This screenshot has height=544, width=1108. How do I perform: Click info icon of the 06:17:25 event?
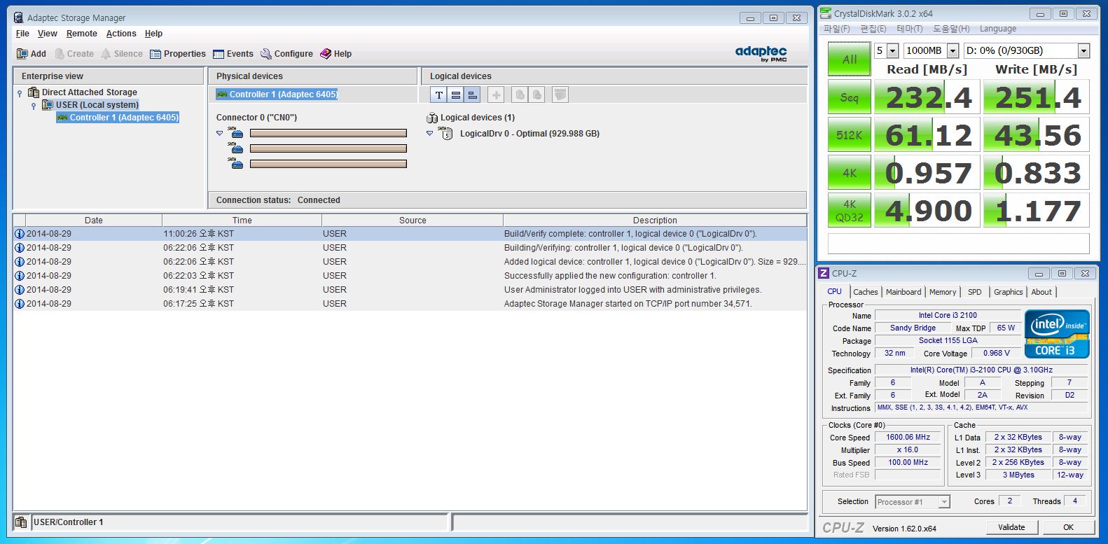20,304
